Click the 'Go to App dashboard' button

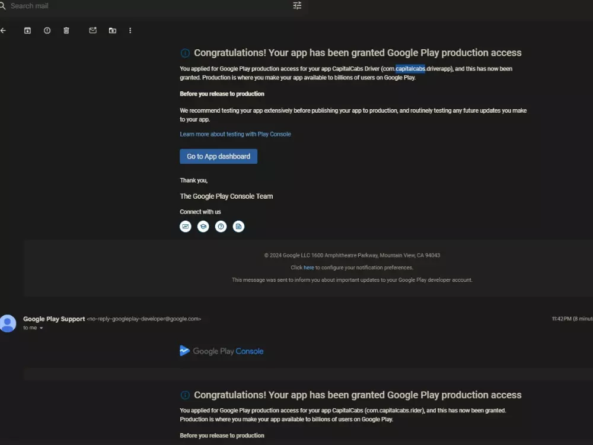218,156
